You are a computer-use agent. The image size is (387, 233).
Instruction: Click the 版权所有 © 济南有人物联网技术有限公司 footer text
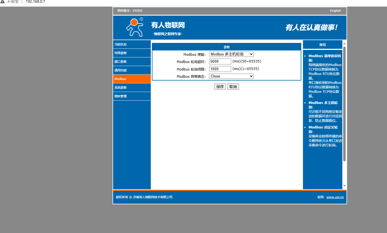(x=144, y=197)
